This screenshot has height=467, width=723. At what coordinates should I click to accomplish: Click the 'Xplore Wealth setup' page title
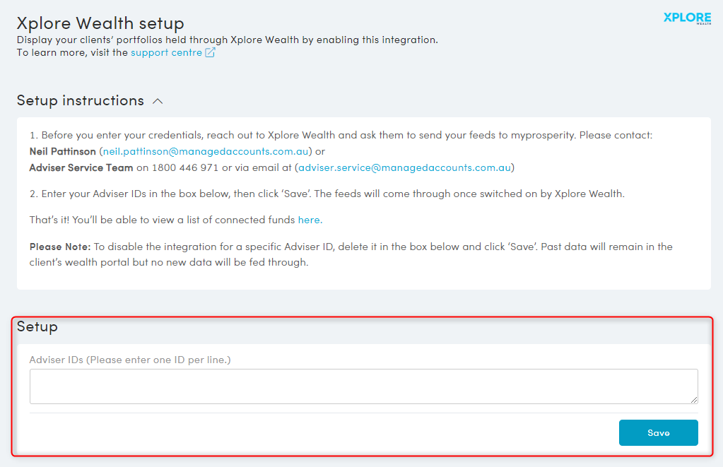click(100, 23)
